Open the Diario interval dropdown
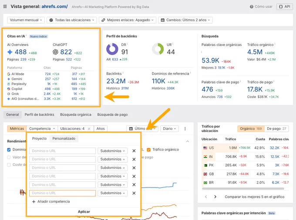 169,129
